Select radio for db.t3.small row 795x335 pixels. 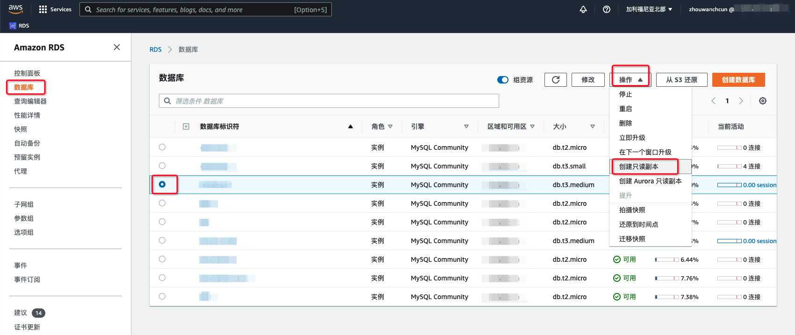(x=162, y=166)
